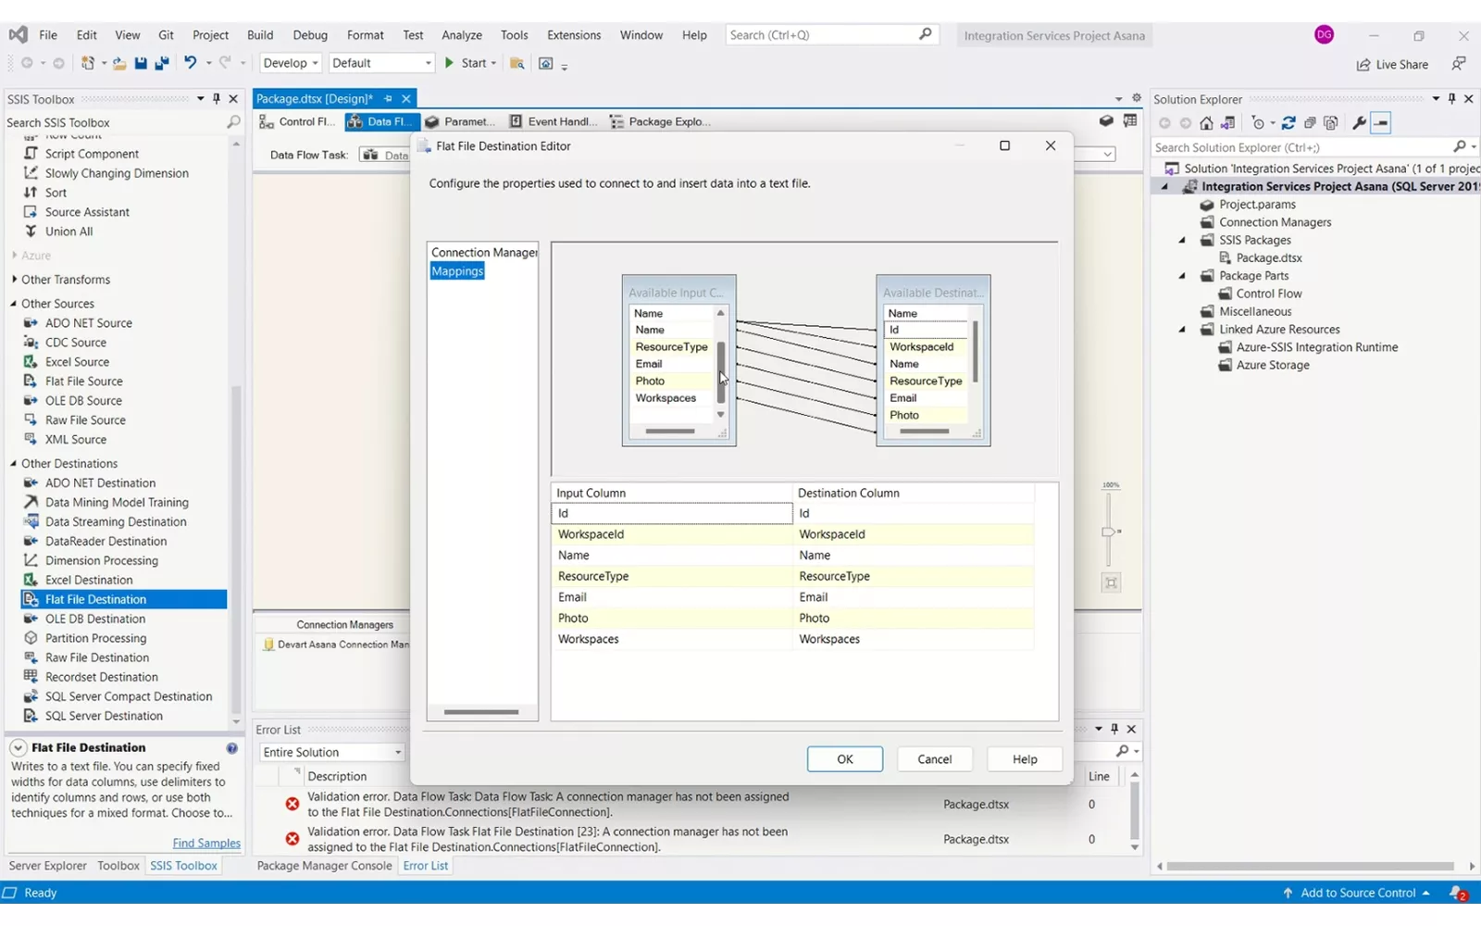Open Properties with the wrench icon
Image resolution: width=1481 pixels, height=926 pixels.
(1359, 123)
